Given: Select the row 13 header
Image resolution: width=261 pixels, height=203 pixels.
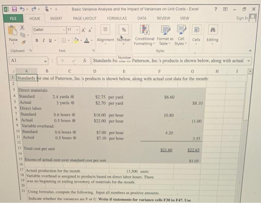Looking at the screenshot, I should point(19,148).
